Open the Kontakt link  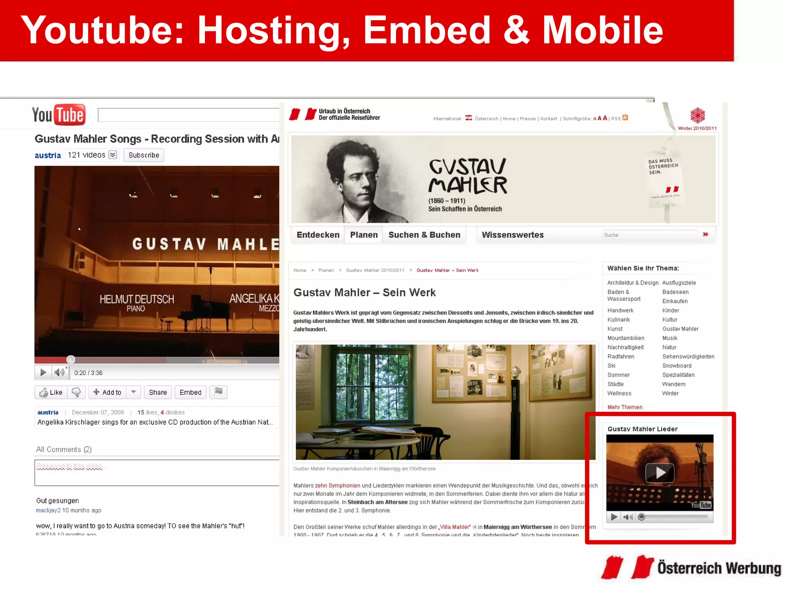pyautogui.click(x=549, y=119)
